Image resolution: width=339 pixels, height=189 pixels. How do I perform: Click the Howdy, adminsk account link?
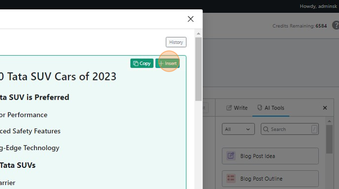coord(318,6)
